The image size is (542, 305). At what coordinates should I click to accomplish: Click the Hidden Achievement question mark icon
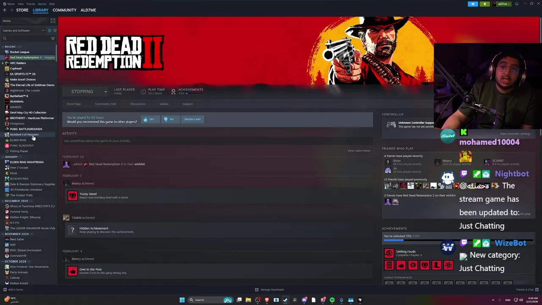click(72, 230)
